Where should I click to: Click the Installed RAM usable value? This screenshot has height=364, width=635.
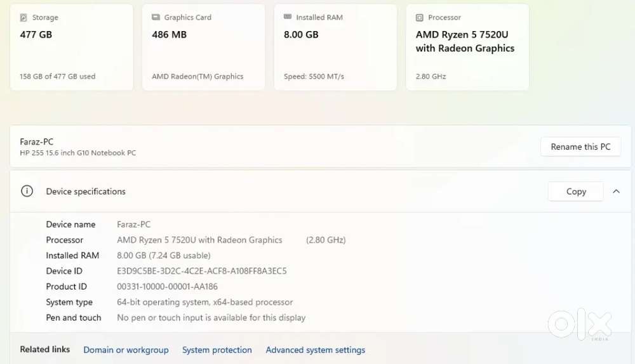click(x=164, y=256)
